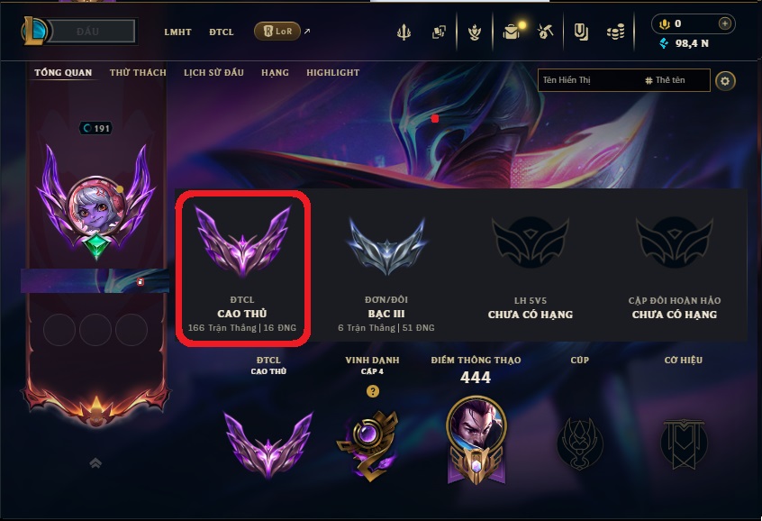Select ĐTCL in top navigation

222,32
